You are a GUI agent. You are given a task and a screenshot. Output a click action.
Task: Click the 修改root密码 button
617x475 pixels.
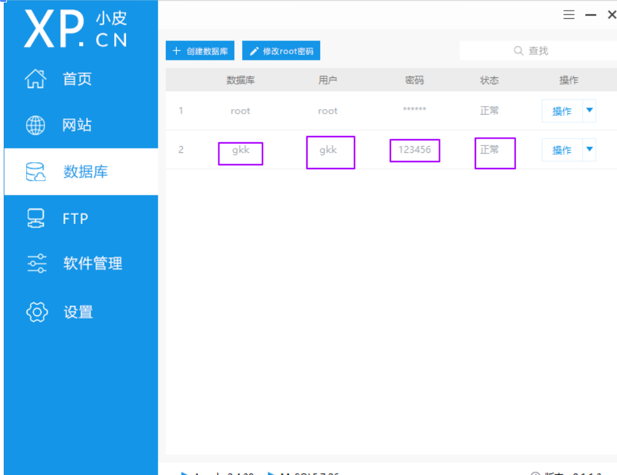[x=281, y=51]
